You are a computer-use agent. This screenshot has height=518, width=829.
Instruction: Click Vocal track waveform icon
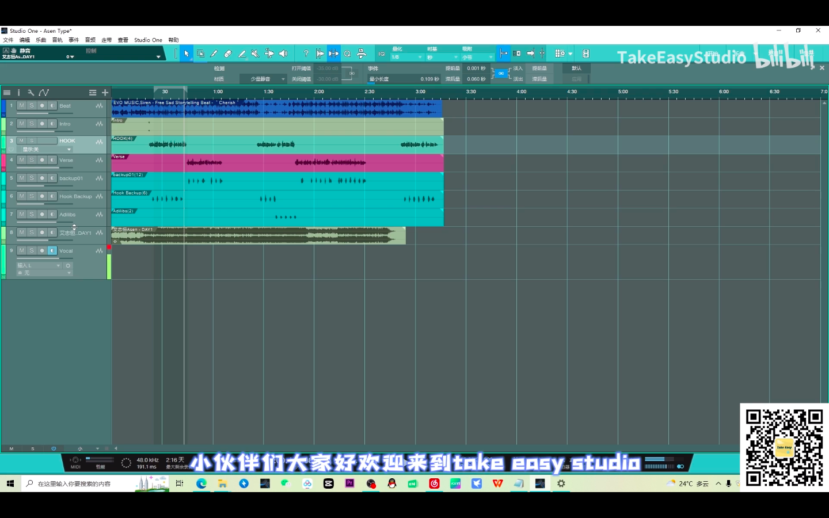[100, 251]
